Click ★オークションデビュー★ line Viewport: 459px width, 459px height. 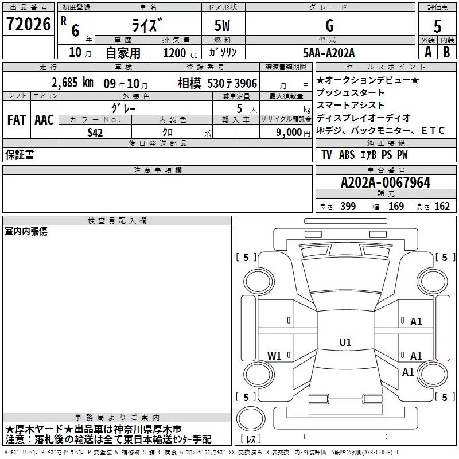point(368,80)
